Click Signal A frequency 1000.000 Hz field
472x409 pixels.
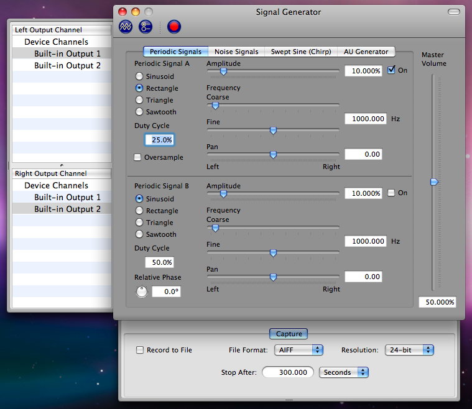[x=366, y=119]
